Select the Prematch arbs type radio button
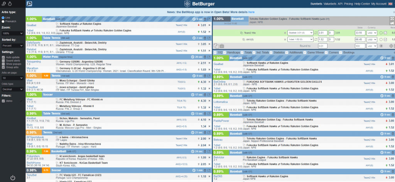The image size is (395, 182). [x=3, y=22]
